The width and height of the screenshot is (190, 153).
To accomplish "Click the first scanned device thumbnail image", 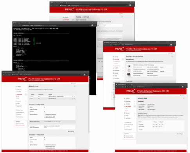I will tap(129, 66).
